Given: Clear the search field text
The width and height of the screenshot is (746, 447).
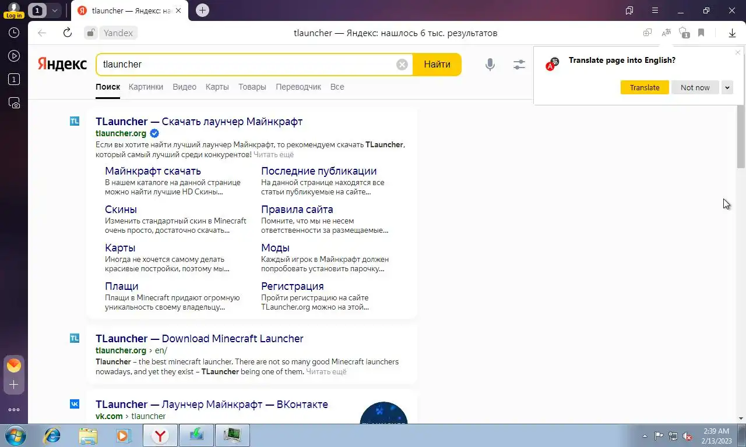Looking at the screenshot, I should 402,65.
